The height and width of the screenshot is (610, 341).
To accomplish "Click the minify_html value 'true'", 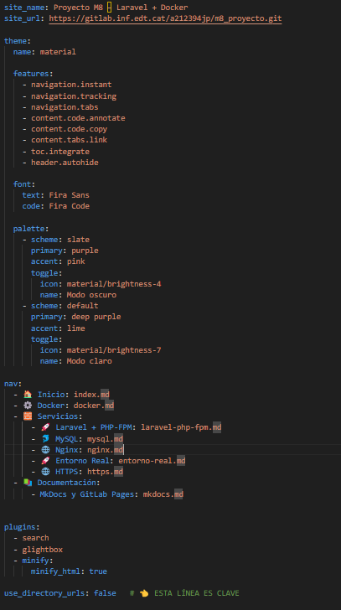I will click(98, 571).
